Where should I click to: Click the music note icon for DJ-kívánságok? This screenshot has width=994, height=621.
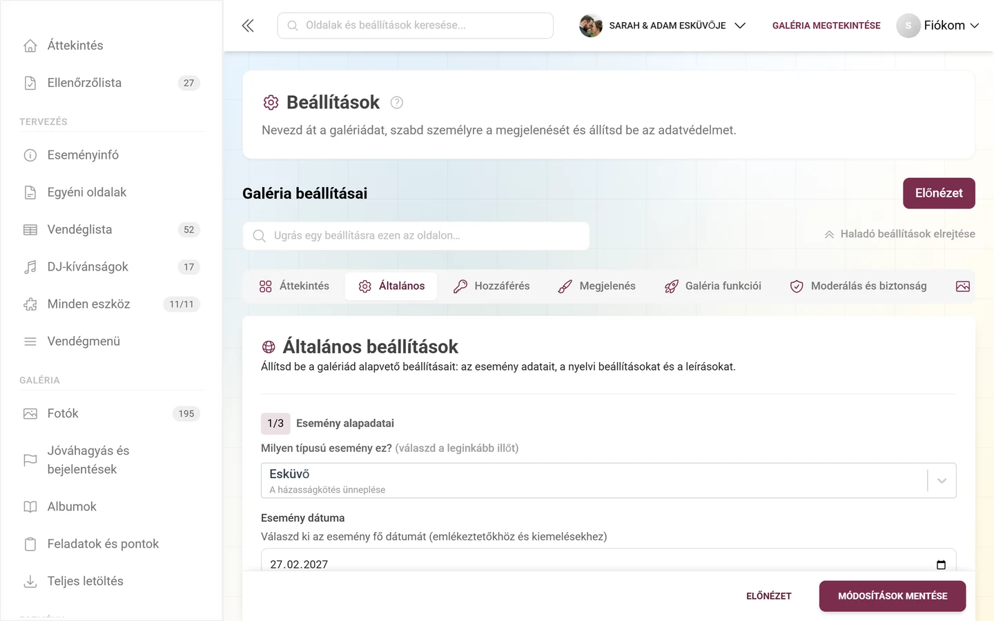[x=30, y=267]
